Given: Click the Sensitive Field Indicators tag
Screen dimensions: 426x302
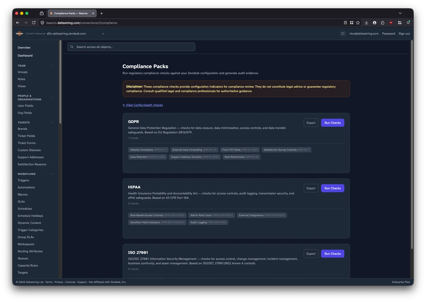Looking at the screenshot, I should (157, 222).
